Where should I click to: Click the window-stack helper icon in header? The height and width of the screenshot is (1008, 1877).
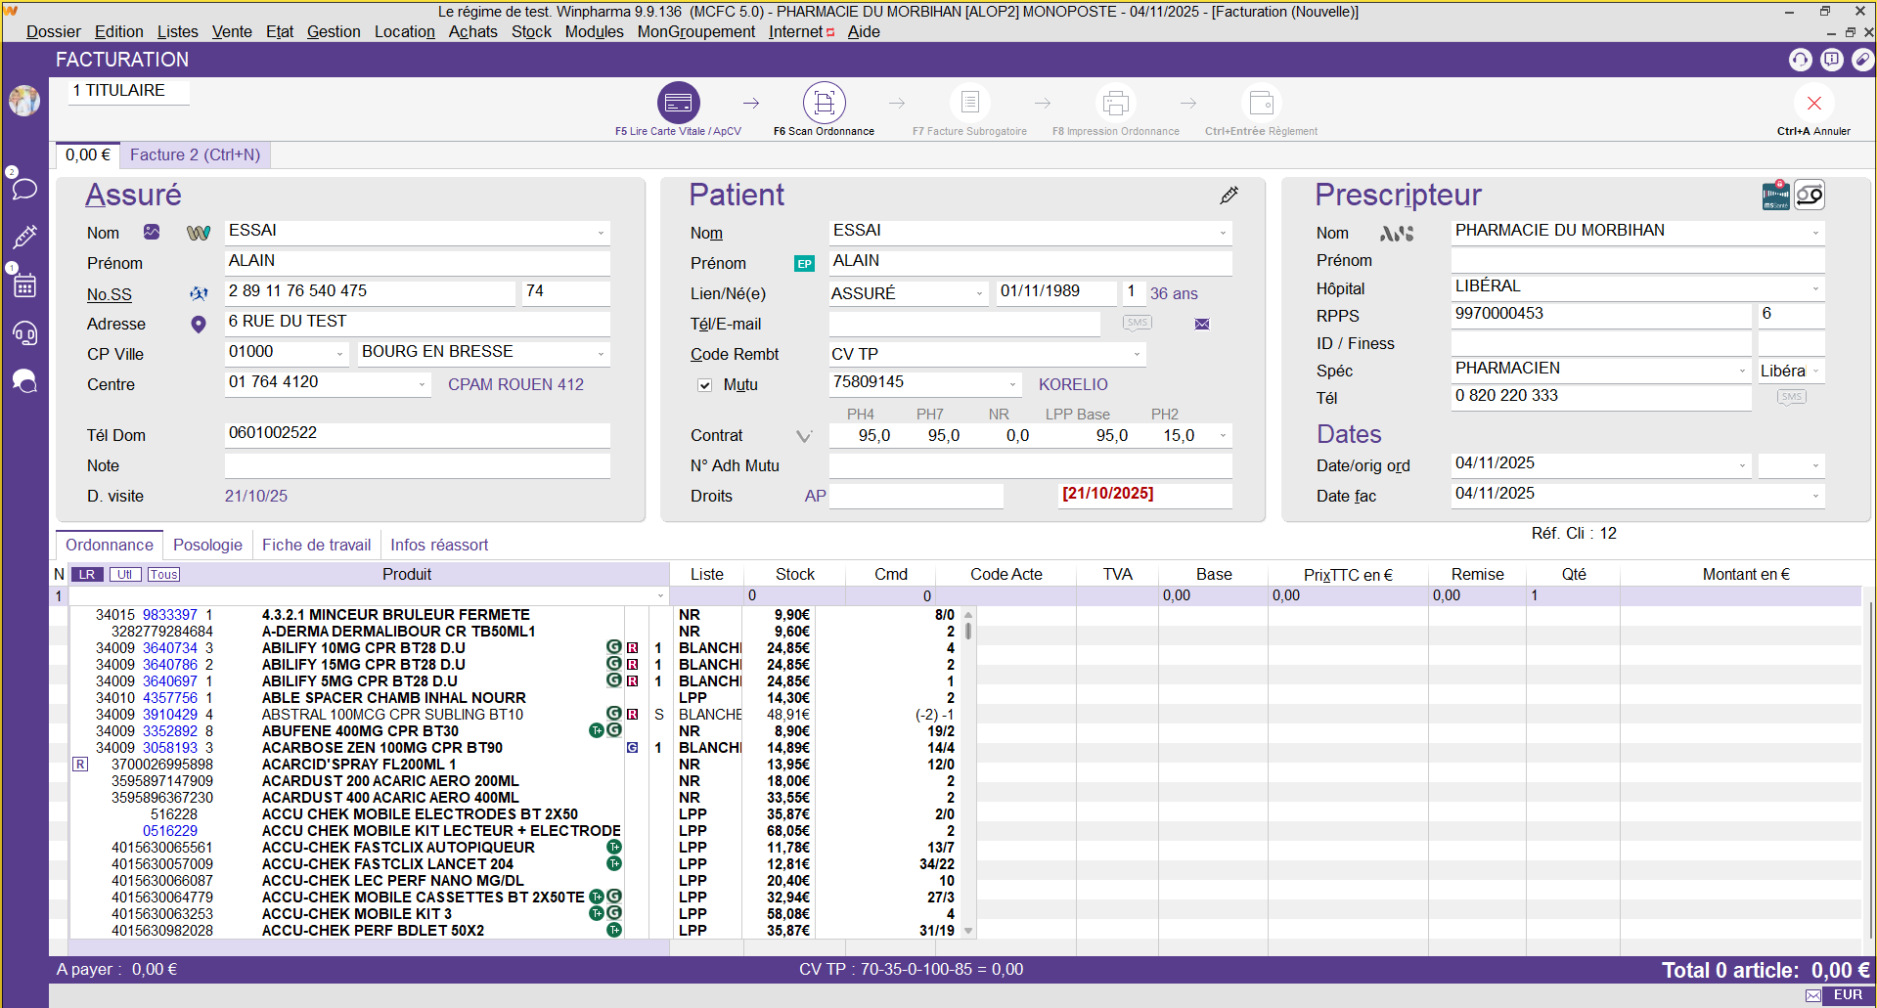pyautogui.click(x=1832, y=60)
